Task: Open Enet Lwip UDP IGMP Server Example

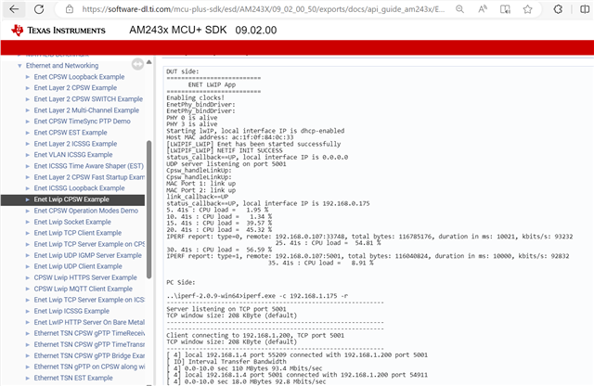Action: click(87, 255)
